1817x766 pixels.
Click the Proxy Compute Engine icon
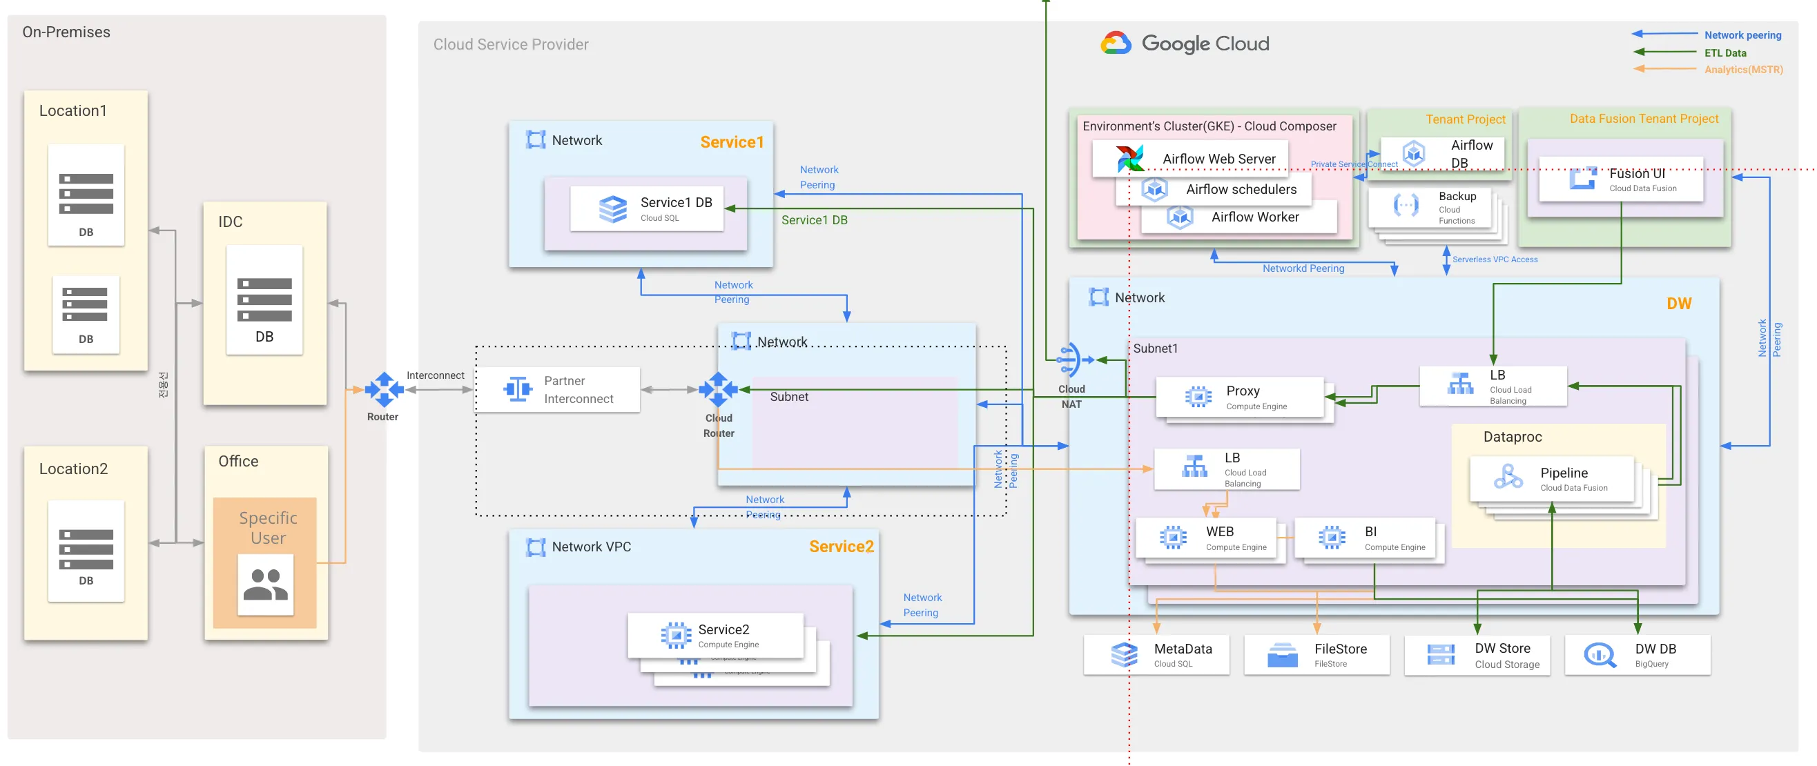[1198, 397]
